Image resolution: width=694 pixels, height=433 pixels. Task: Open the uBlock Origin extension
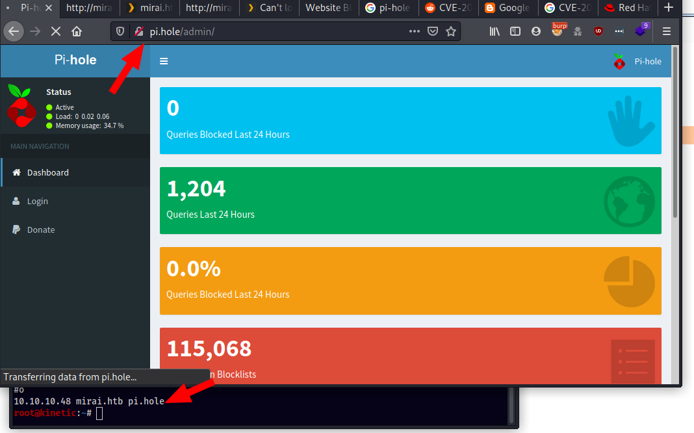coord(598,31)
